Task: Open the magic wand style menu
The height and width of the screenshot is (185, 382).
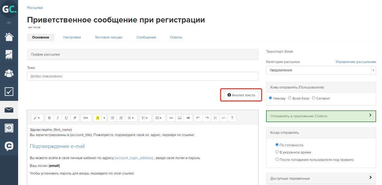Action: (37, 118)
